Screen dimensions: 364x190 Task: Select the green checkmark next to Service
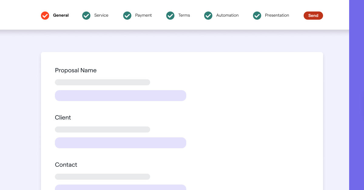(86, 15)
